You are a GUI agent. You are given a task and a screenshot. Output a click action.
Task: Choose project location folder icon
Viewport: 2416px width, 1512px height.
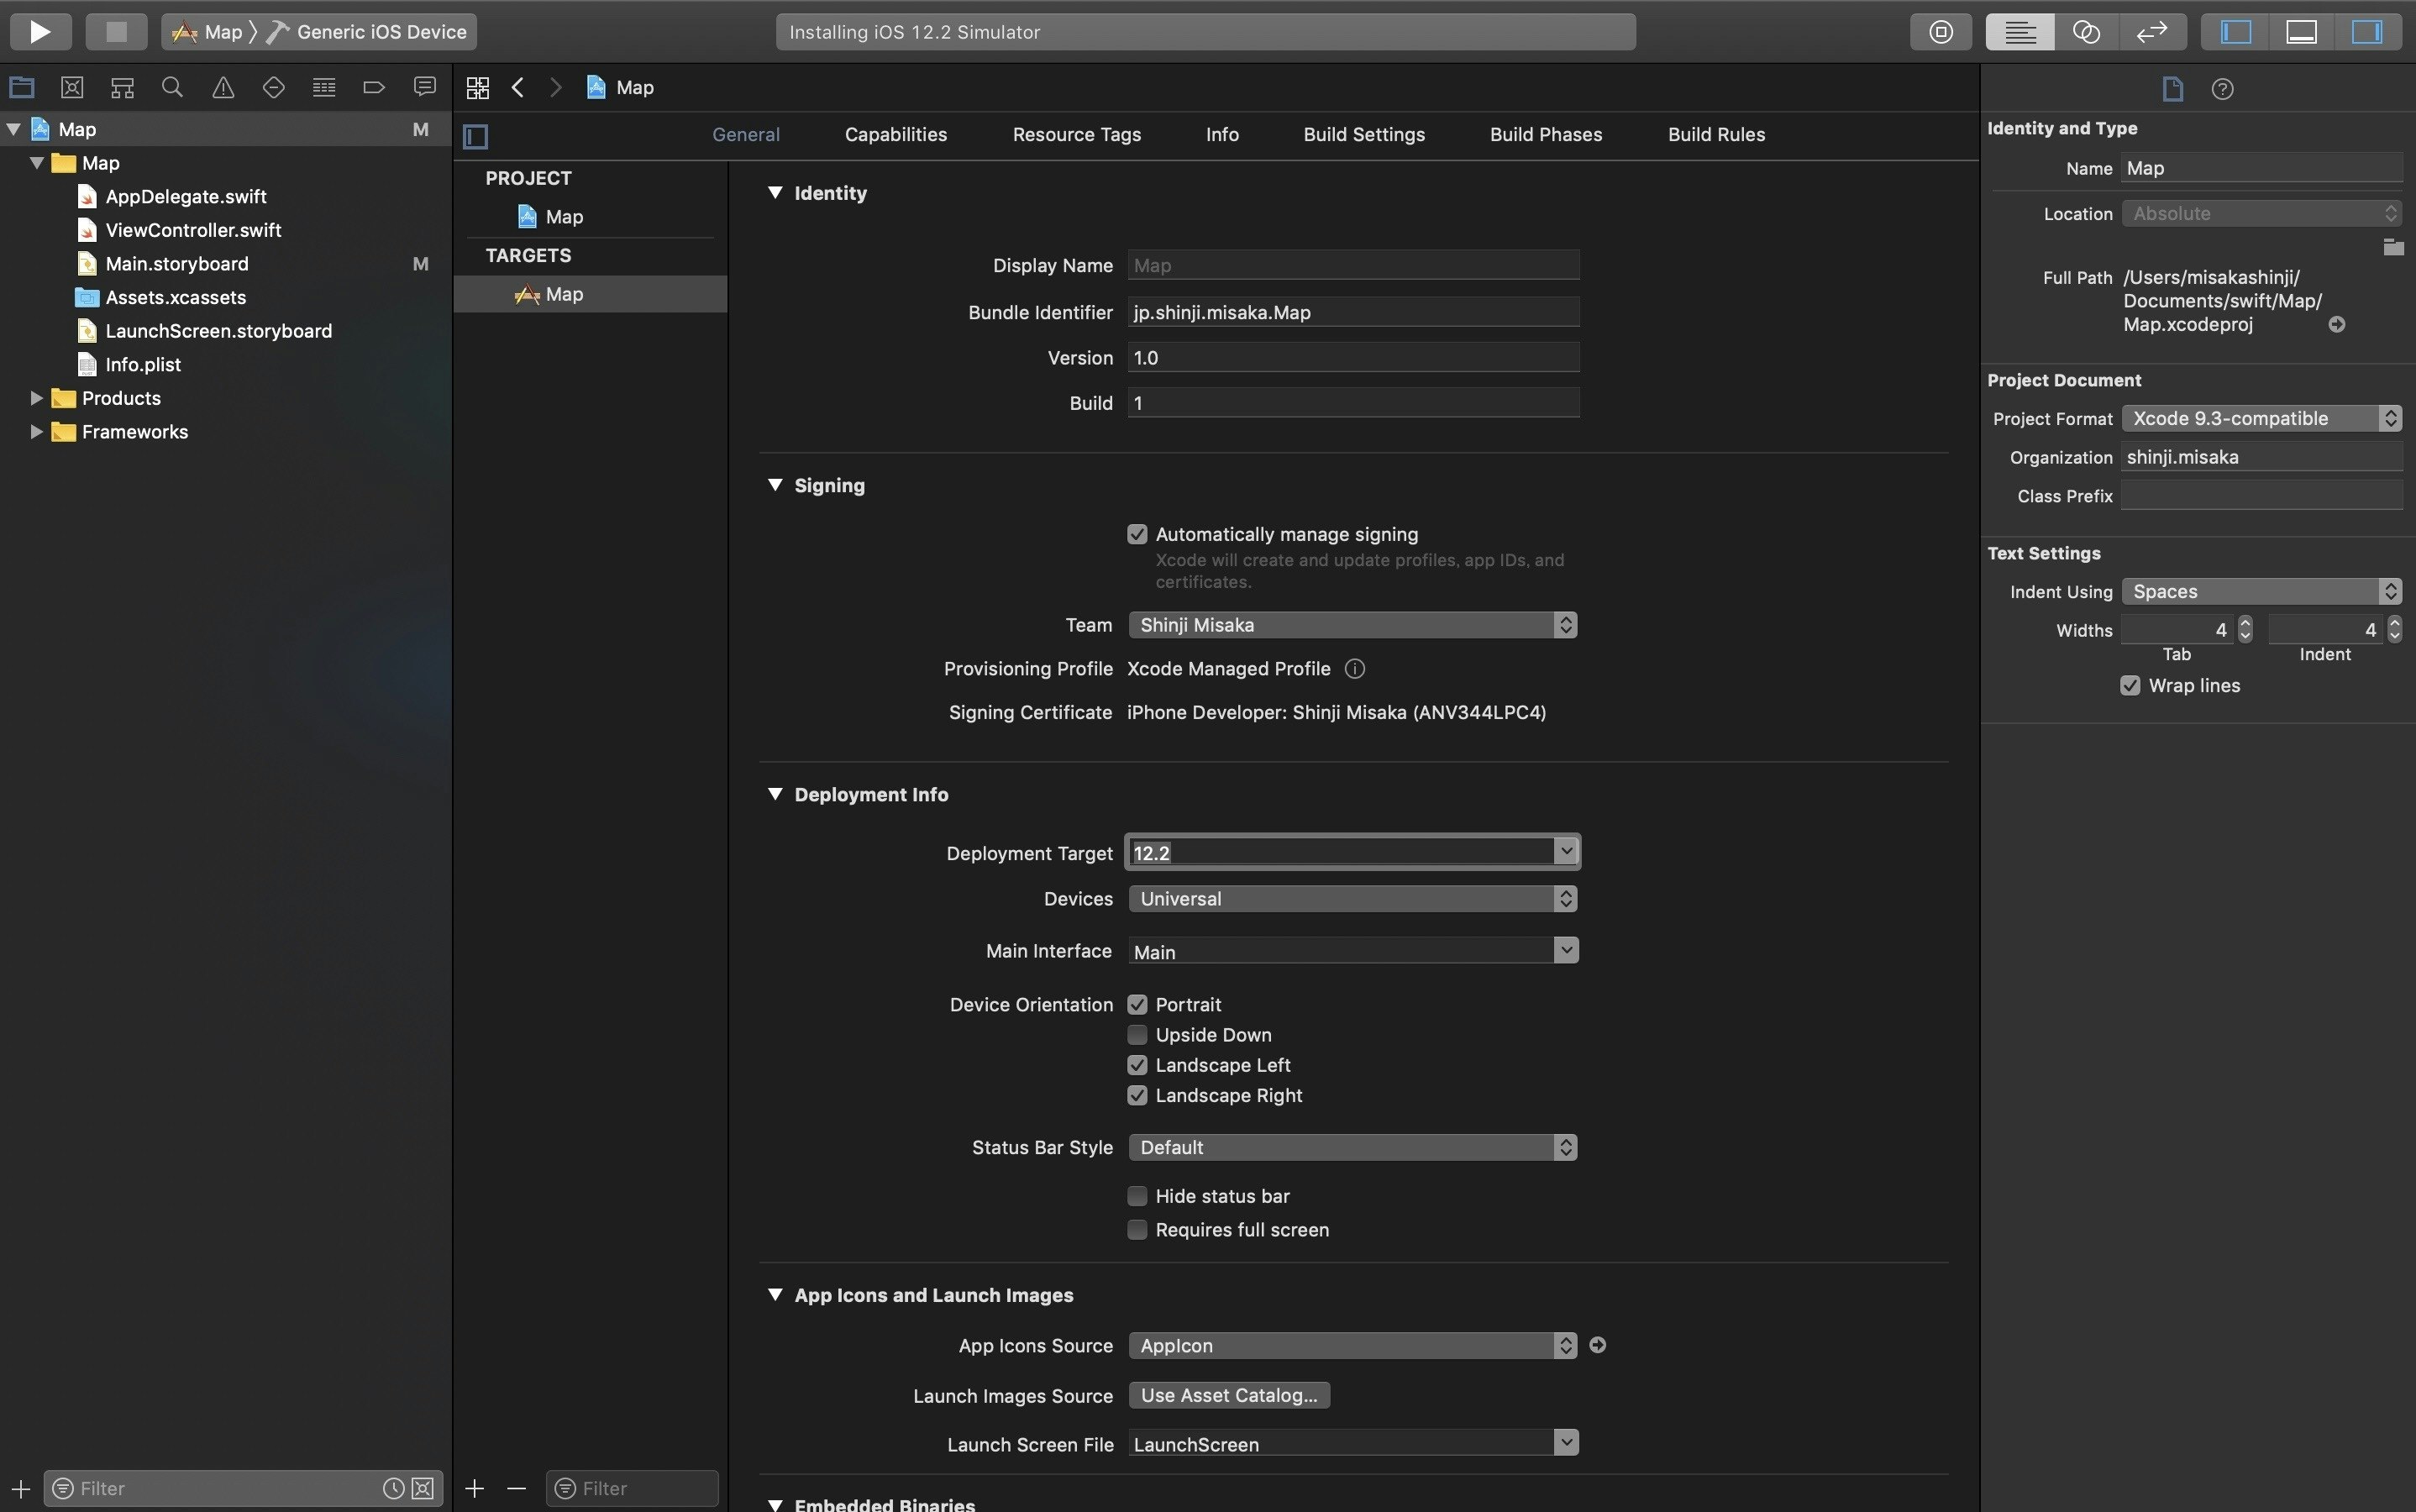(2393, 247)
